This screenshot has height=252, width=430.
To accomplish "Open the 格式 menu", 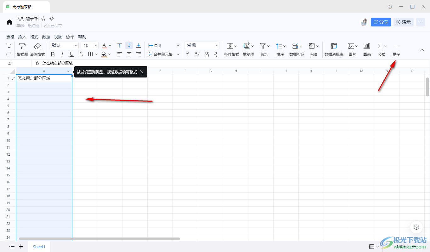I will point(34,37).
